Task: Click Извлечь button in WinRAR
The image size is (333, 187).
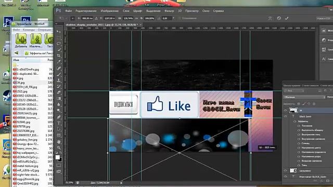Action: click(36, 41)
